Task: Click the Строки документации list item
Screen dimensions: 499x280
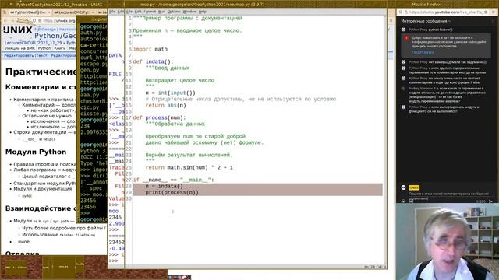Action: 44,132
